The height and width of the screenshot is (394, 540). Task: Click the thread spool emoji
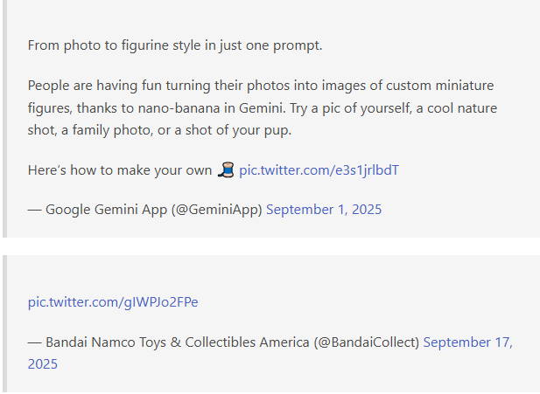point(227,169)
